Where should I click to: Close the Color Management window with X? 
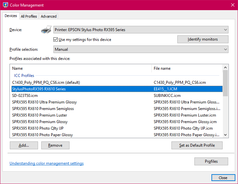click(233, 5)
